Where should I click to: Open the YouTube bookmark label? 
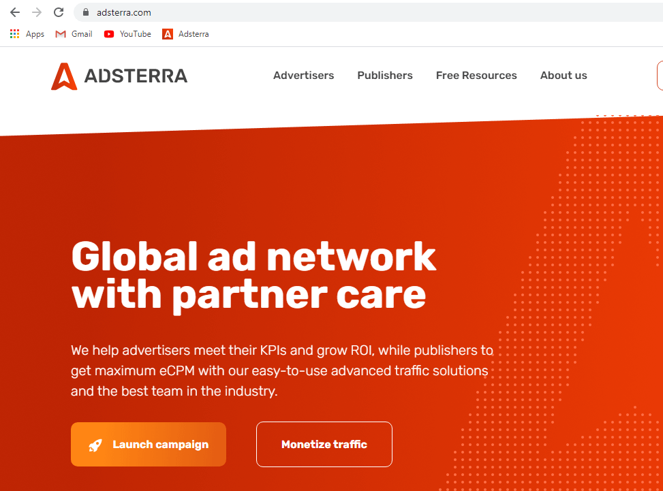(136, 34)
